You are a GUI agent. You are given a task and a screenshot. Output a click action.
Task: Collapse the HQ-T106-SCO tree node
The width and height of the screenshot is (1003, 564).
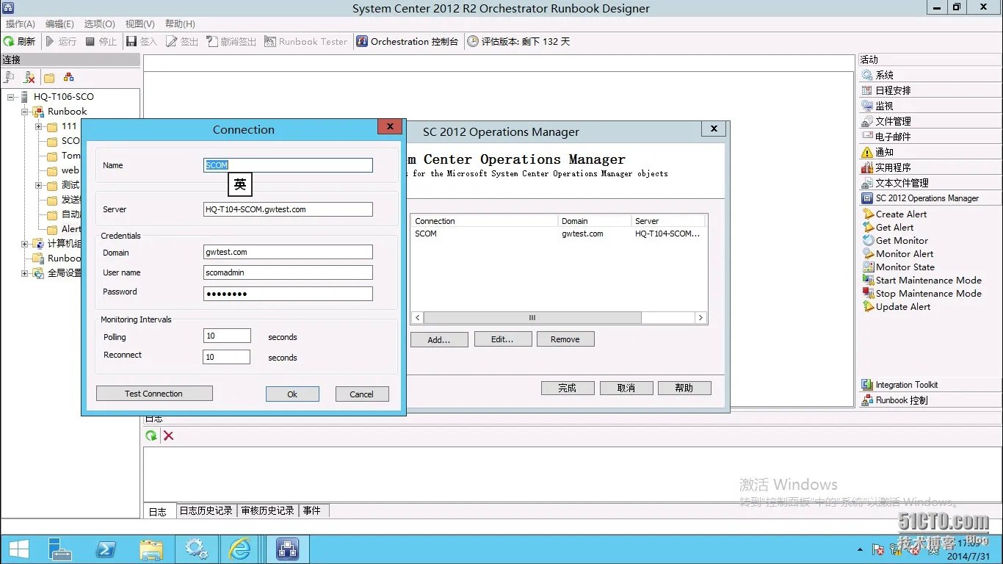pyautogui.click(x=11, y=97)
